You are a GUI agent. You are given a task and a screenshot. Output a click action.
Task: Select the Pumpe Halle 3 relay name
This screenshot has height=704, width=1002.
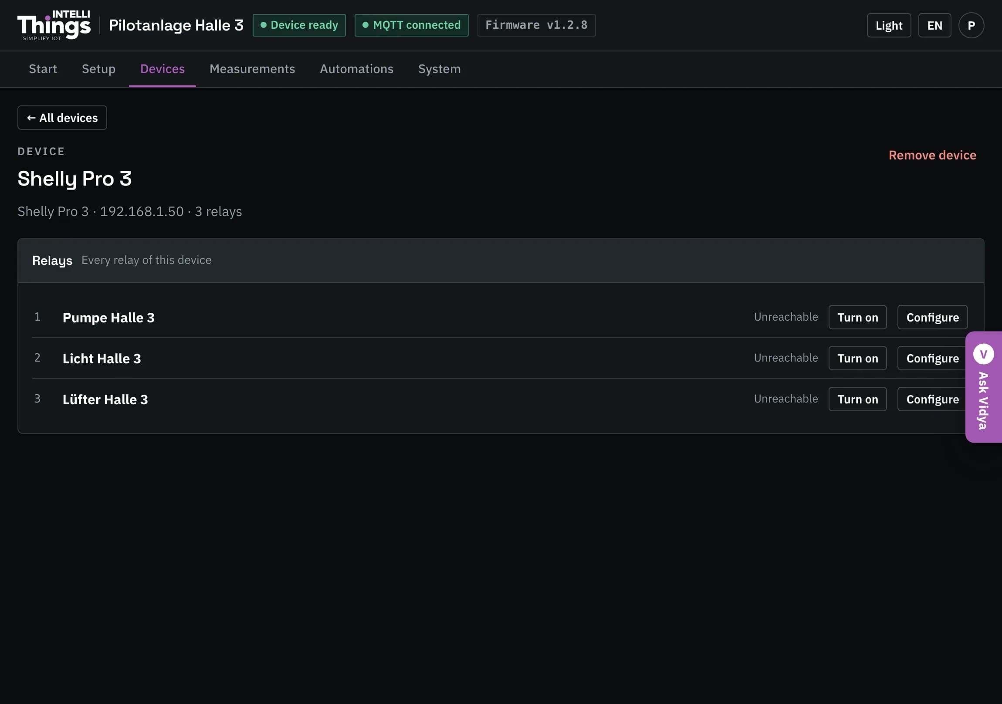coord(108,318)
